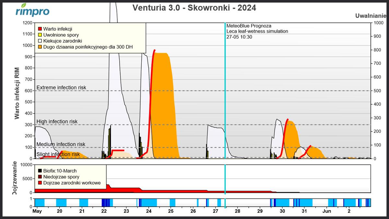Screen dimensions: 389x219
Task: Select date label 24 on the time axis
Action: pos(149,211)
